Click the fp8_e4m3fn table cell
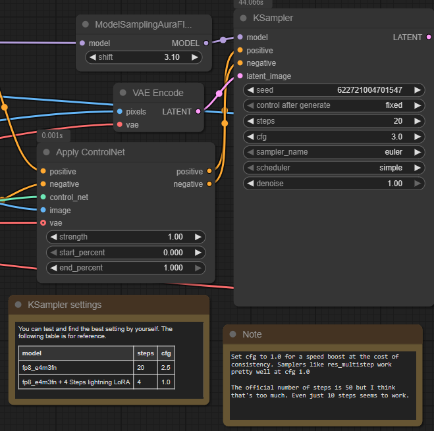This screenshot has height=431, width=434. tap(76, 367)
